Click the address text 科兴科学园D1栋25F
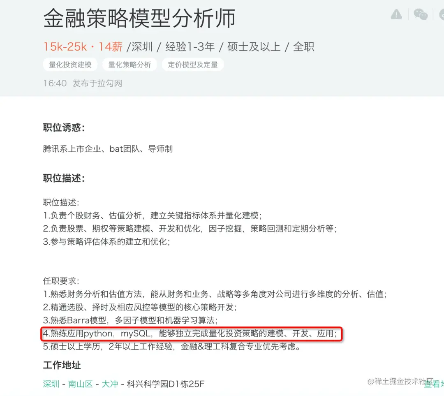Image resolution: width=444 pixels, height=396 pixels. coord(166,384)
